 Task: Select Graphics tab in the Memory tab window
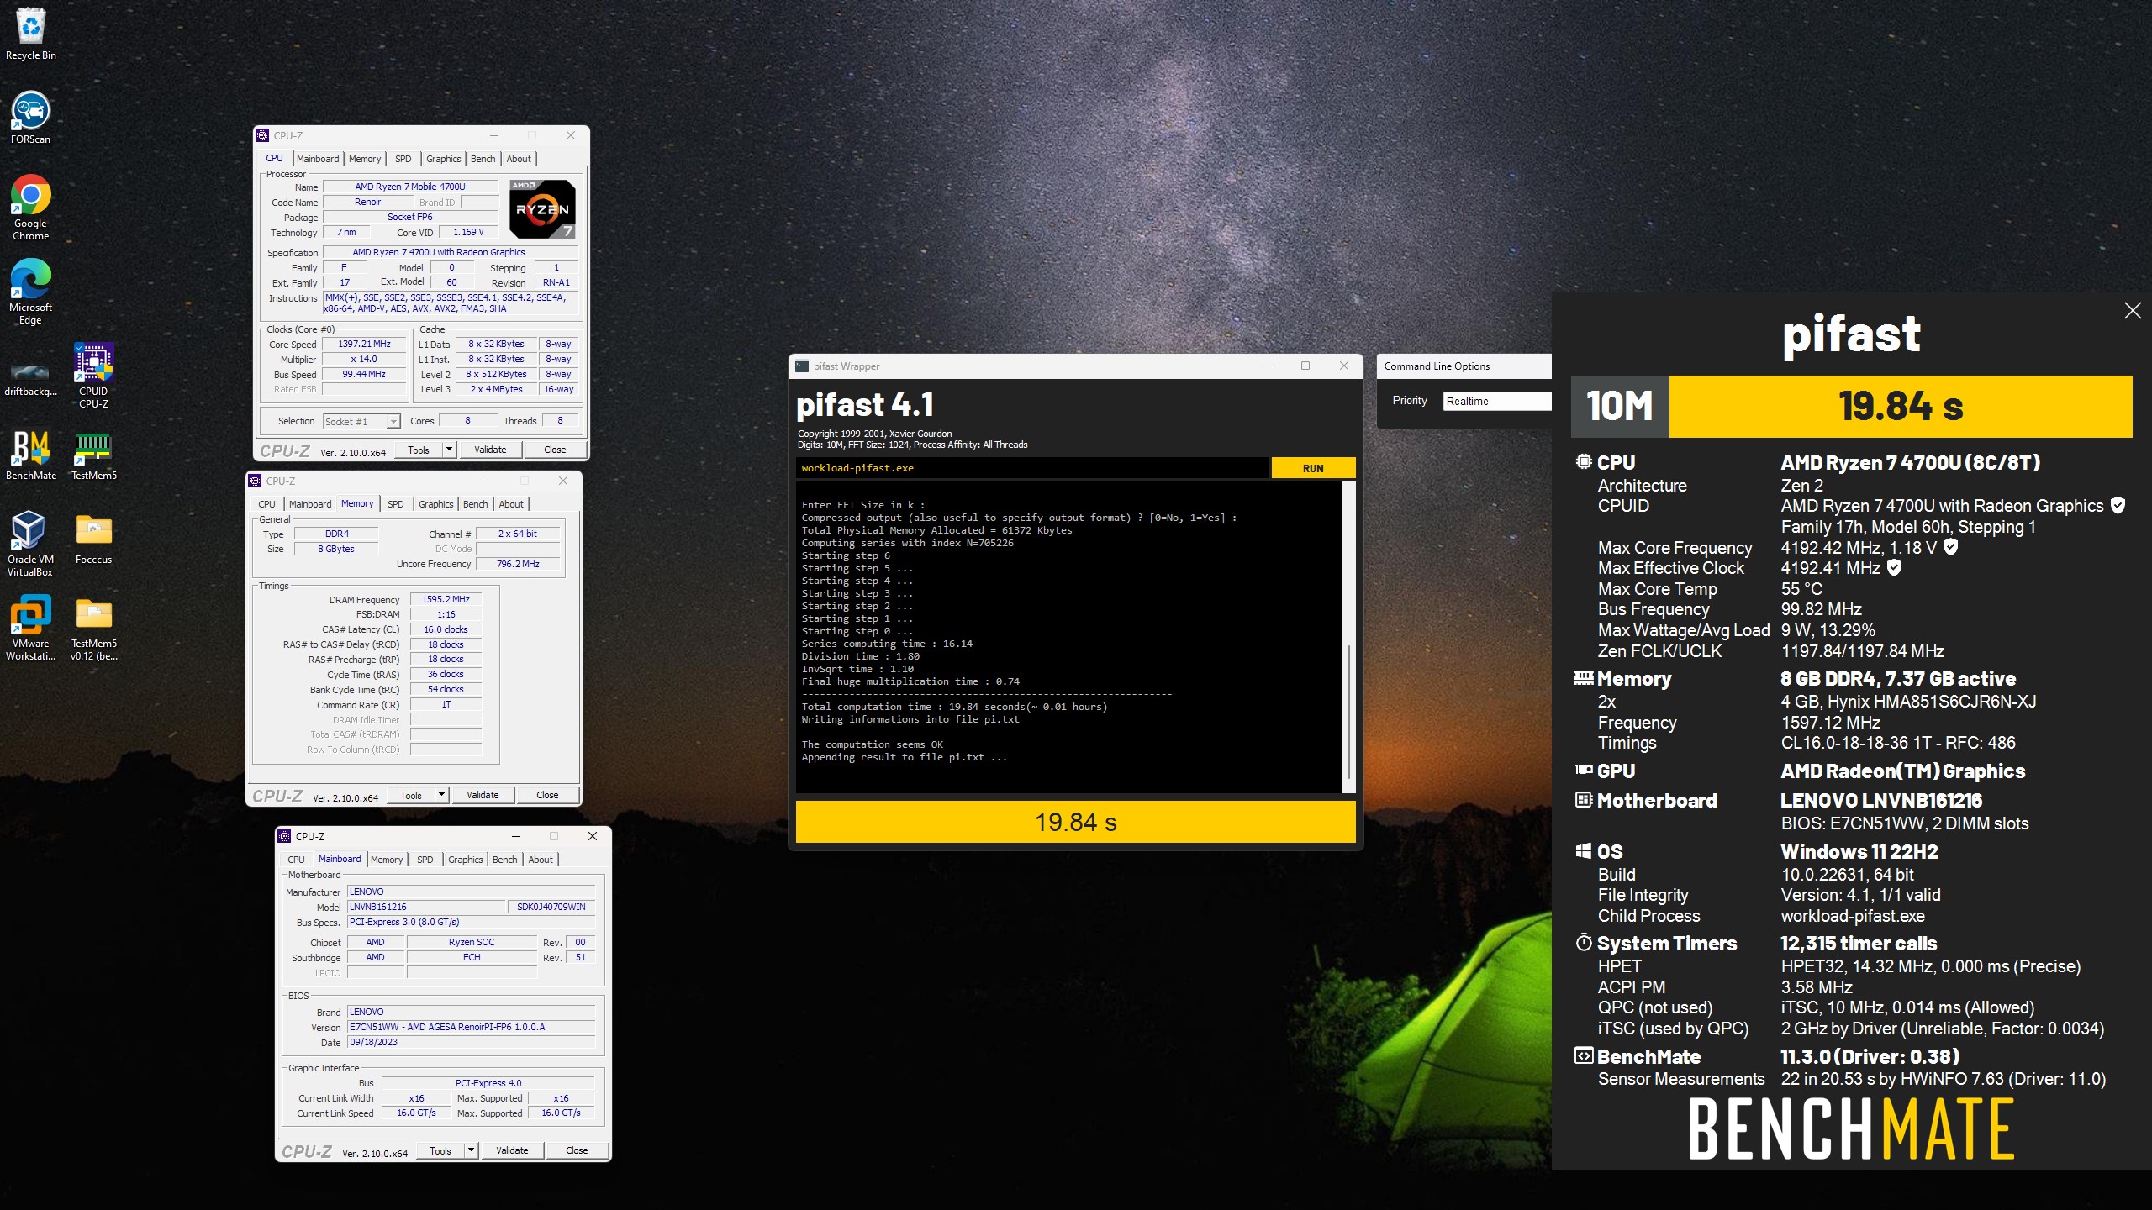click(436, 504)
